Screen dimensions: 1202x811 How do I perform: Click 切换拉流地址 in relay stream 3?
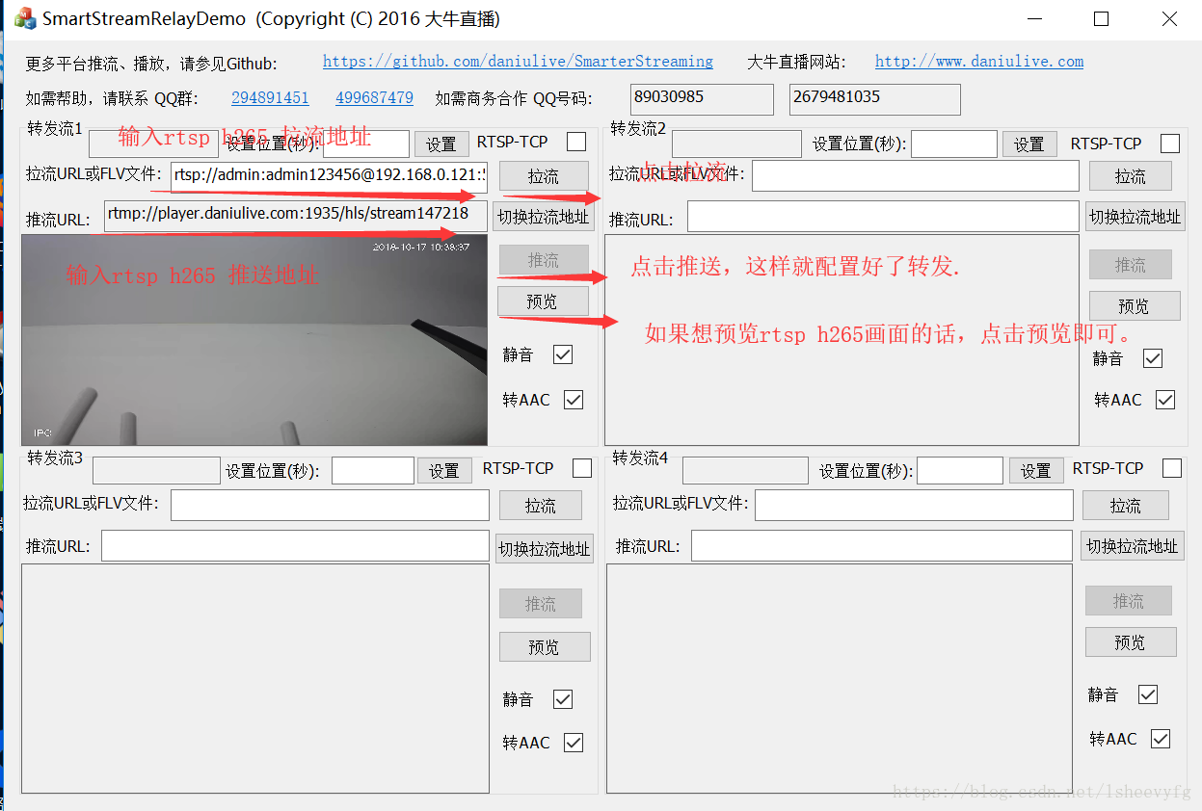tap(544, 548)
